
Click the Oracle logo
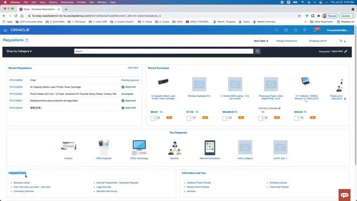click(20, 30)
